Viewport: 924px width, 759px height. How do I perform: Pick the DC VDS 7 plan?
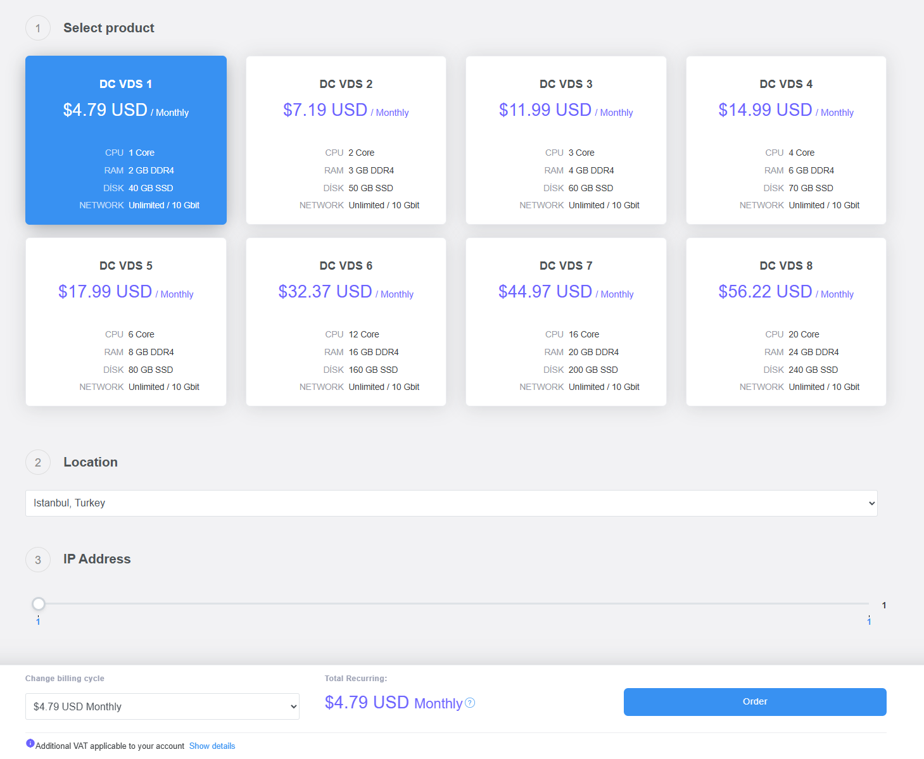[x=566, y=322]
